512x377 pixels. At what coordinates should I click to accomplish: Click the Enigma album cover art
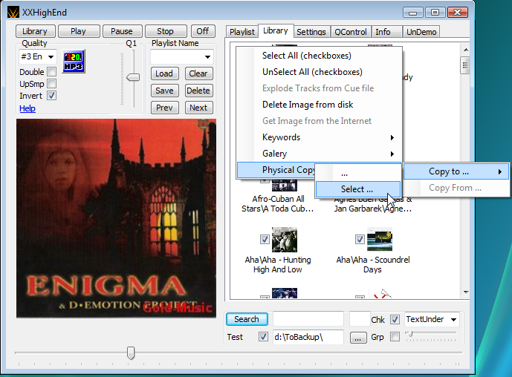(x=116, y=218)
